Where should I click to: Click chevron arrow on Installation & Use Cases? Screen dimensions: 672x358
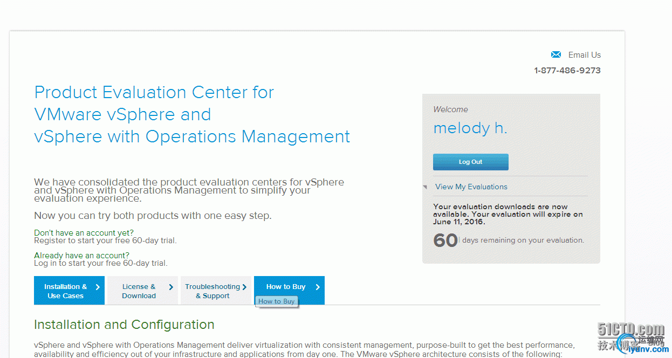click(98, 287)
